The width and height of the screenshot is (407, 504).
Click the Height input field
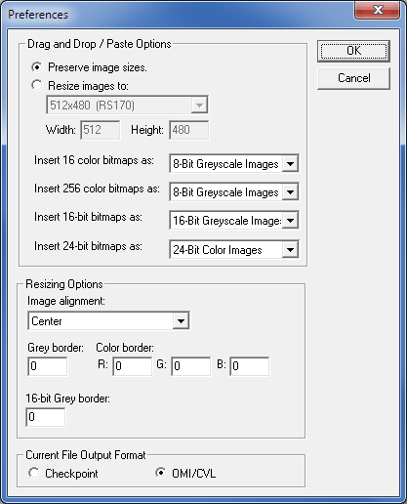coord(189,130)
